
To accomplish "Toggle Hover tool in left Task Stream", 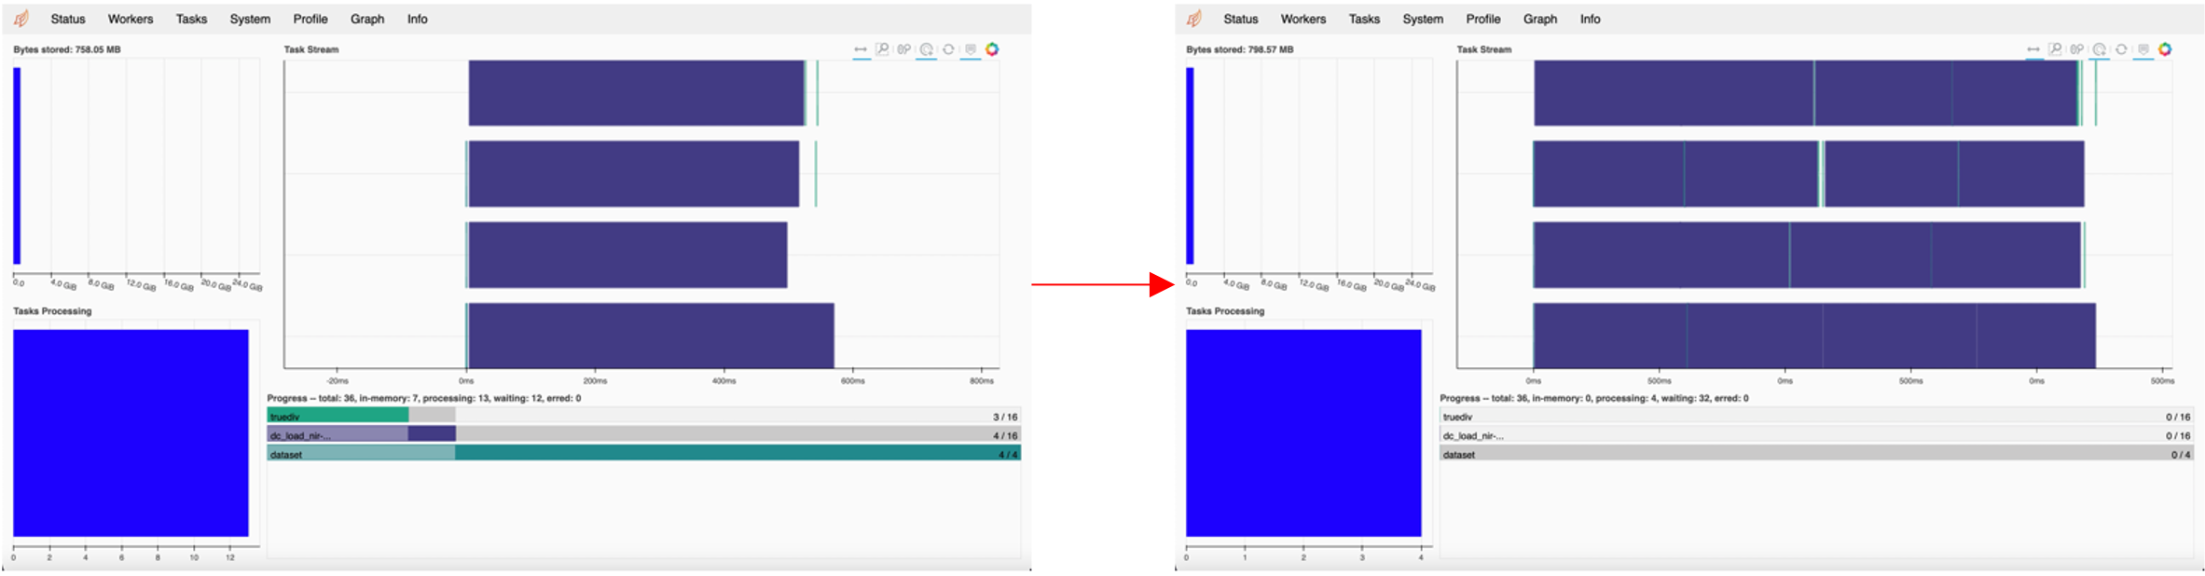I will (x=971, y=49).
